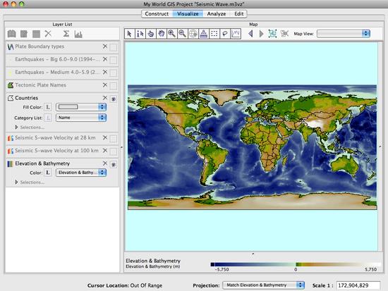Remove the Elevation & Bathymetry layer
Screen dimensions: 388x291
pyautogui.click(x=105, y=163)
